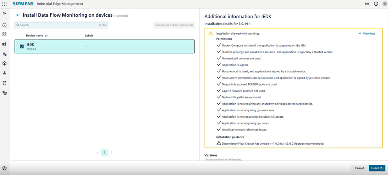388x175 pixels.
Task: Open the stacked devices sidebar icon
Action: pyautogui.click(x=5, y=93)
